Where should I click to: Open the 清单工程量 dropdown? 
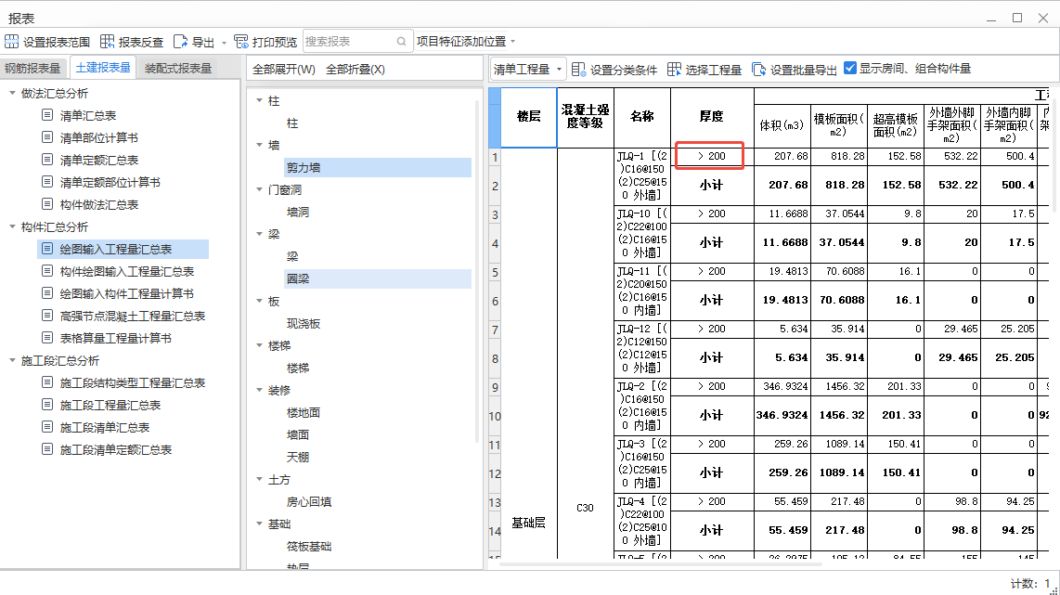pos(527,68)
